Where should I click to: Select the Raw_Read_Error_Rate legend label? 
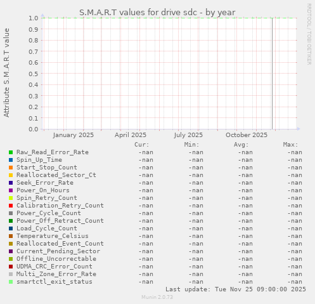tap(53, 152)
